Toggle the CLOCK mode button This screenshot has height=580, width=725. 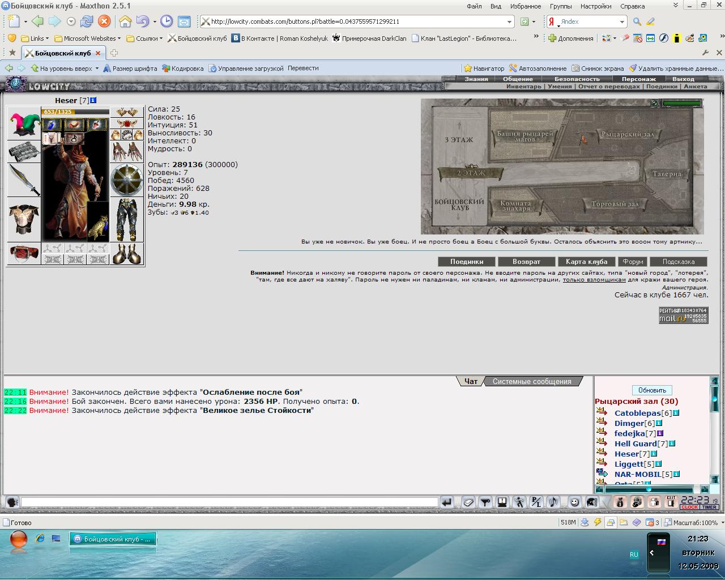coord(690,507)
